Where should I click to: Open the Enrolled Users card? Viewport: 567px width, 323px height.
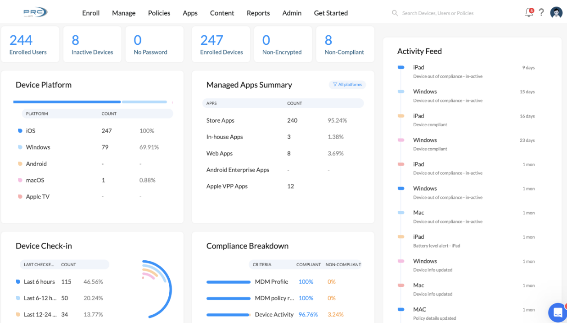[x=30, y=44]
